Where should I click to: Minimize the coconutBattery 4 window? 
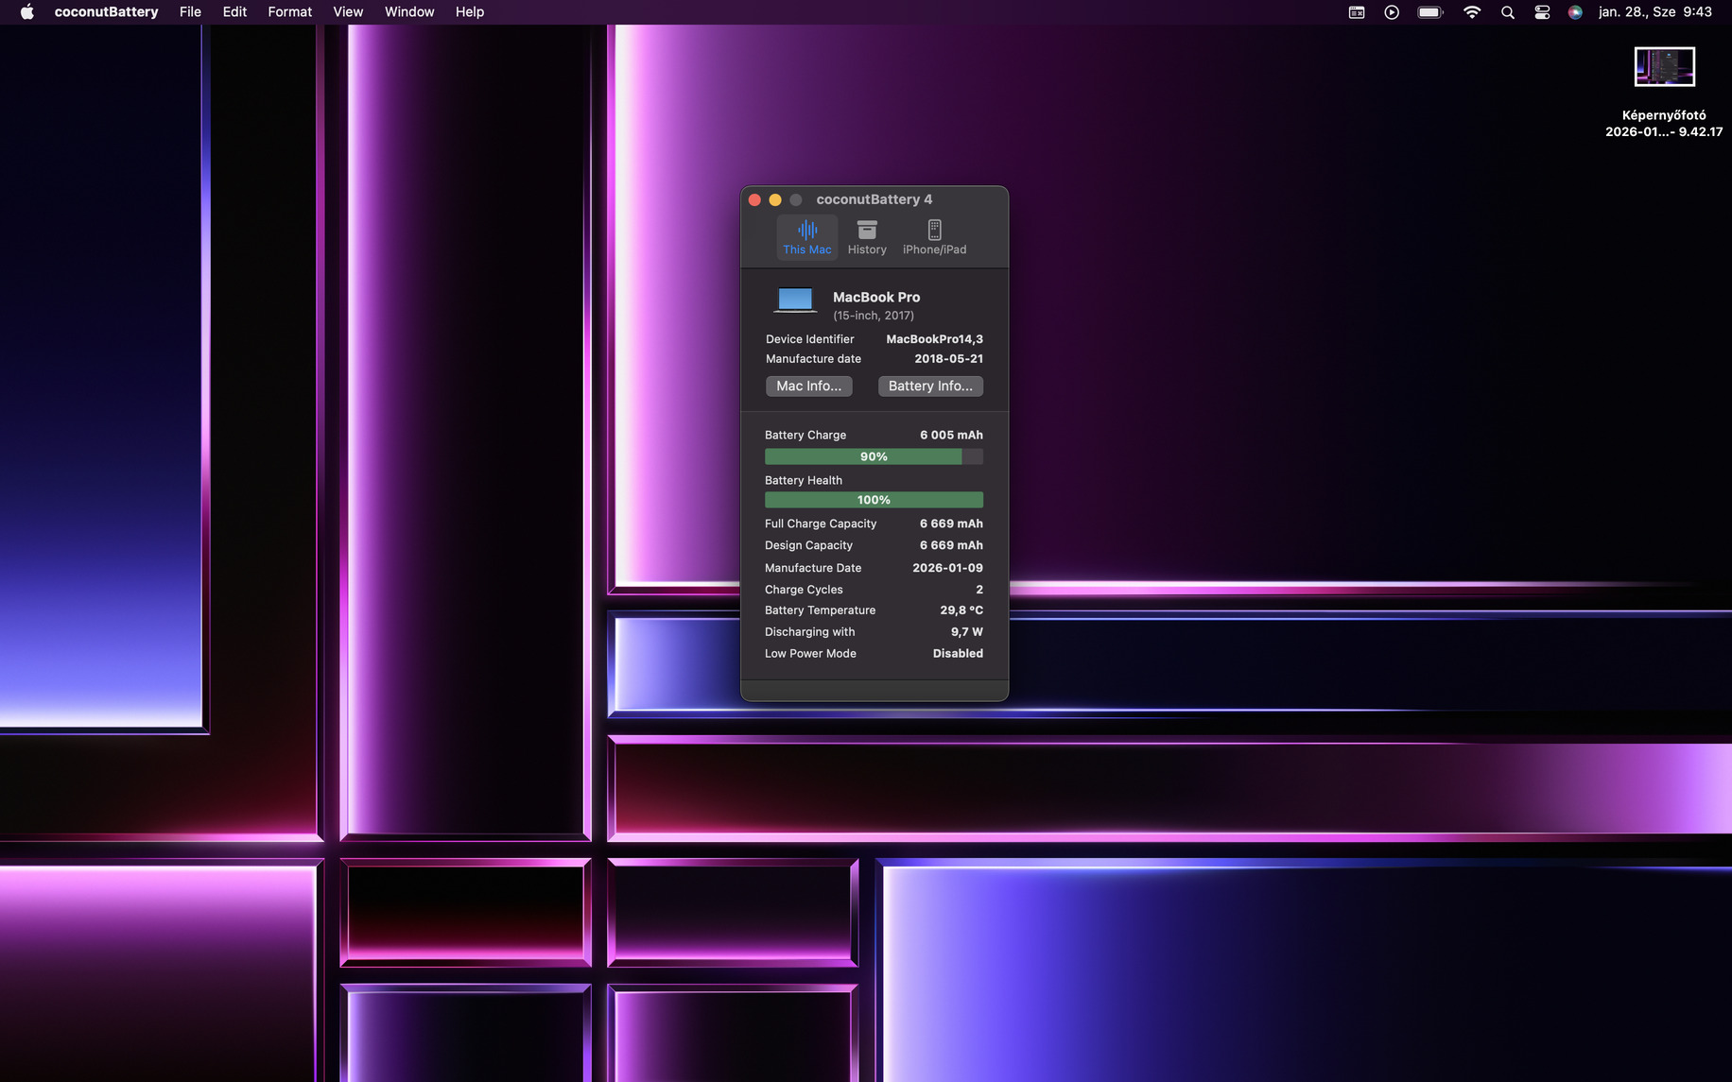click(775, 199)
